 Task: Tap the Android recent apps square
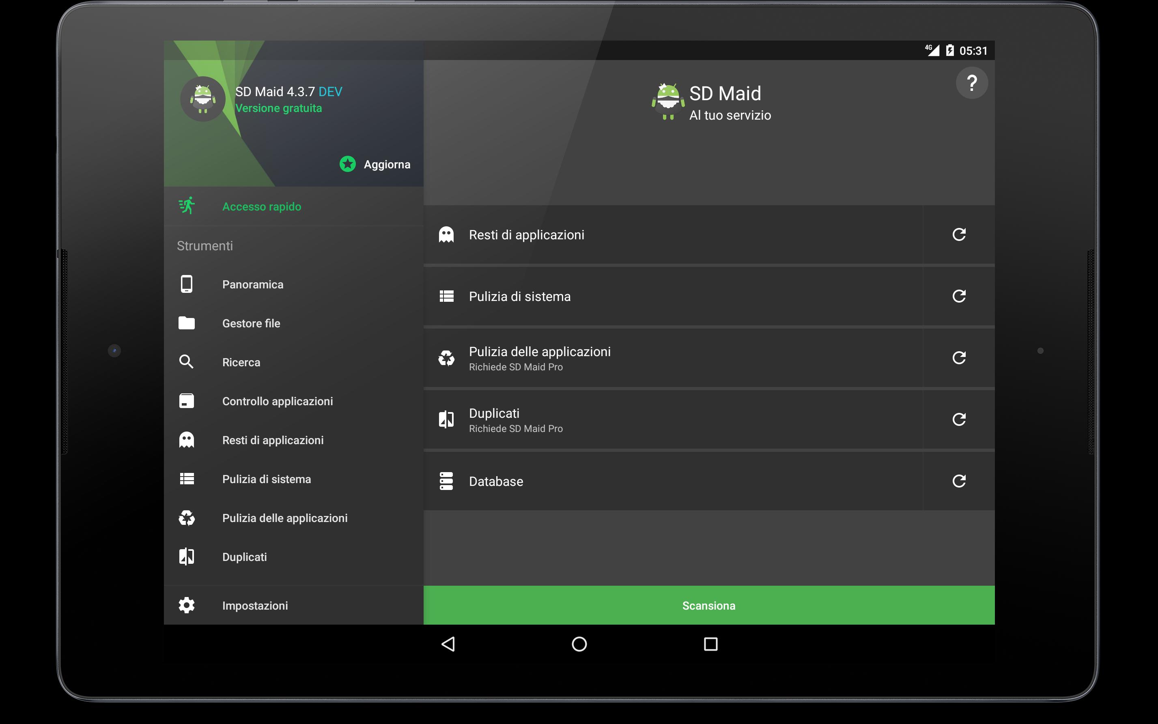pyautogui.click(x=711, y=644)
